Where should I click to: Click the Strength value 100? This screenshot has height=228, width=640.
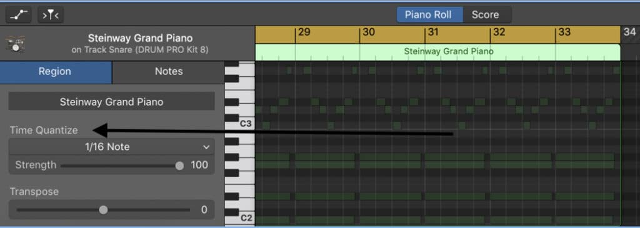click(199, 165)
